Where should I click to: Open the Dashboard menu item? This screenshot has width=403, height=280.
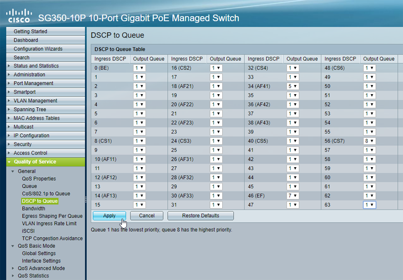45,40
